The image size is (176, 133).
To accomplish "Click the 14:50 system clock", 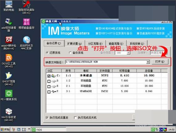I will click(x=171, y=130).
